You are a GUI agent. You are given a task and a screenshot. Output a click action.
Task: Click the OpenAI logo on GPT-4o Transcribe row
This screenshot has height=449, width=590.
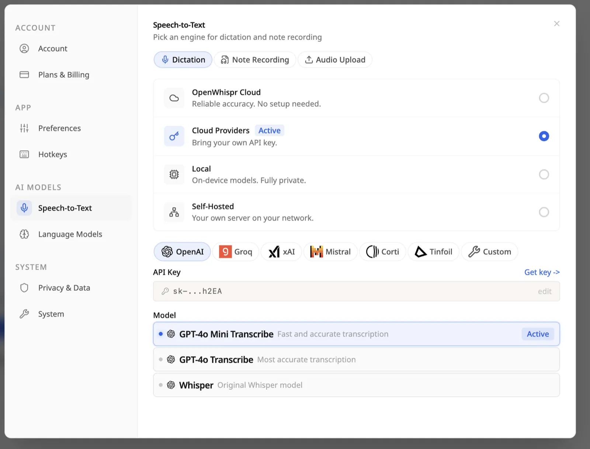[171, 360]
